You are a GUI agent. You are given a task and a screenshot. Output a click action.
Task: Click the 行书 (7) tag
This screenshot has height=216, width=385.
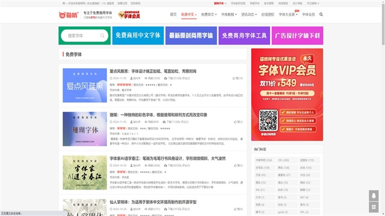click(x=265, y=197)
